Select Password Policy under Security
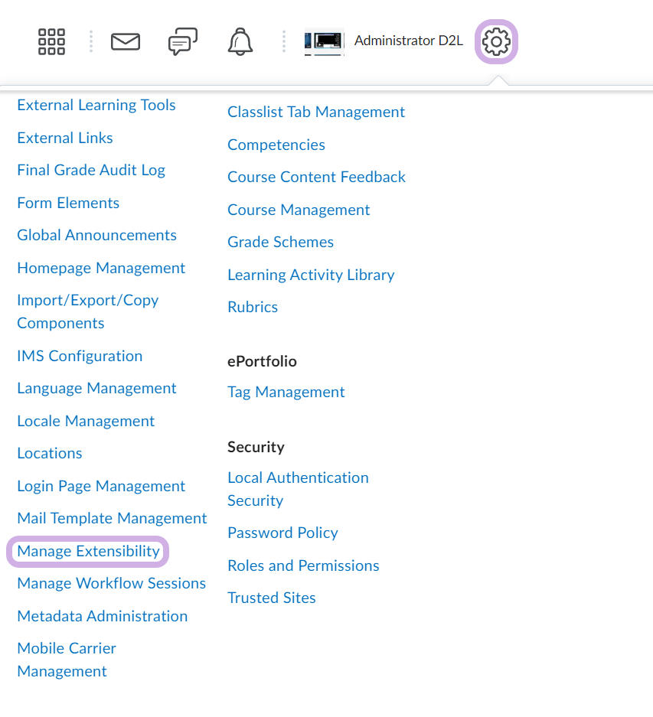The image size is (653, 717). click(x=282, y=533)
